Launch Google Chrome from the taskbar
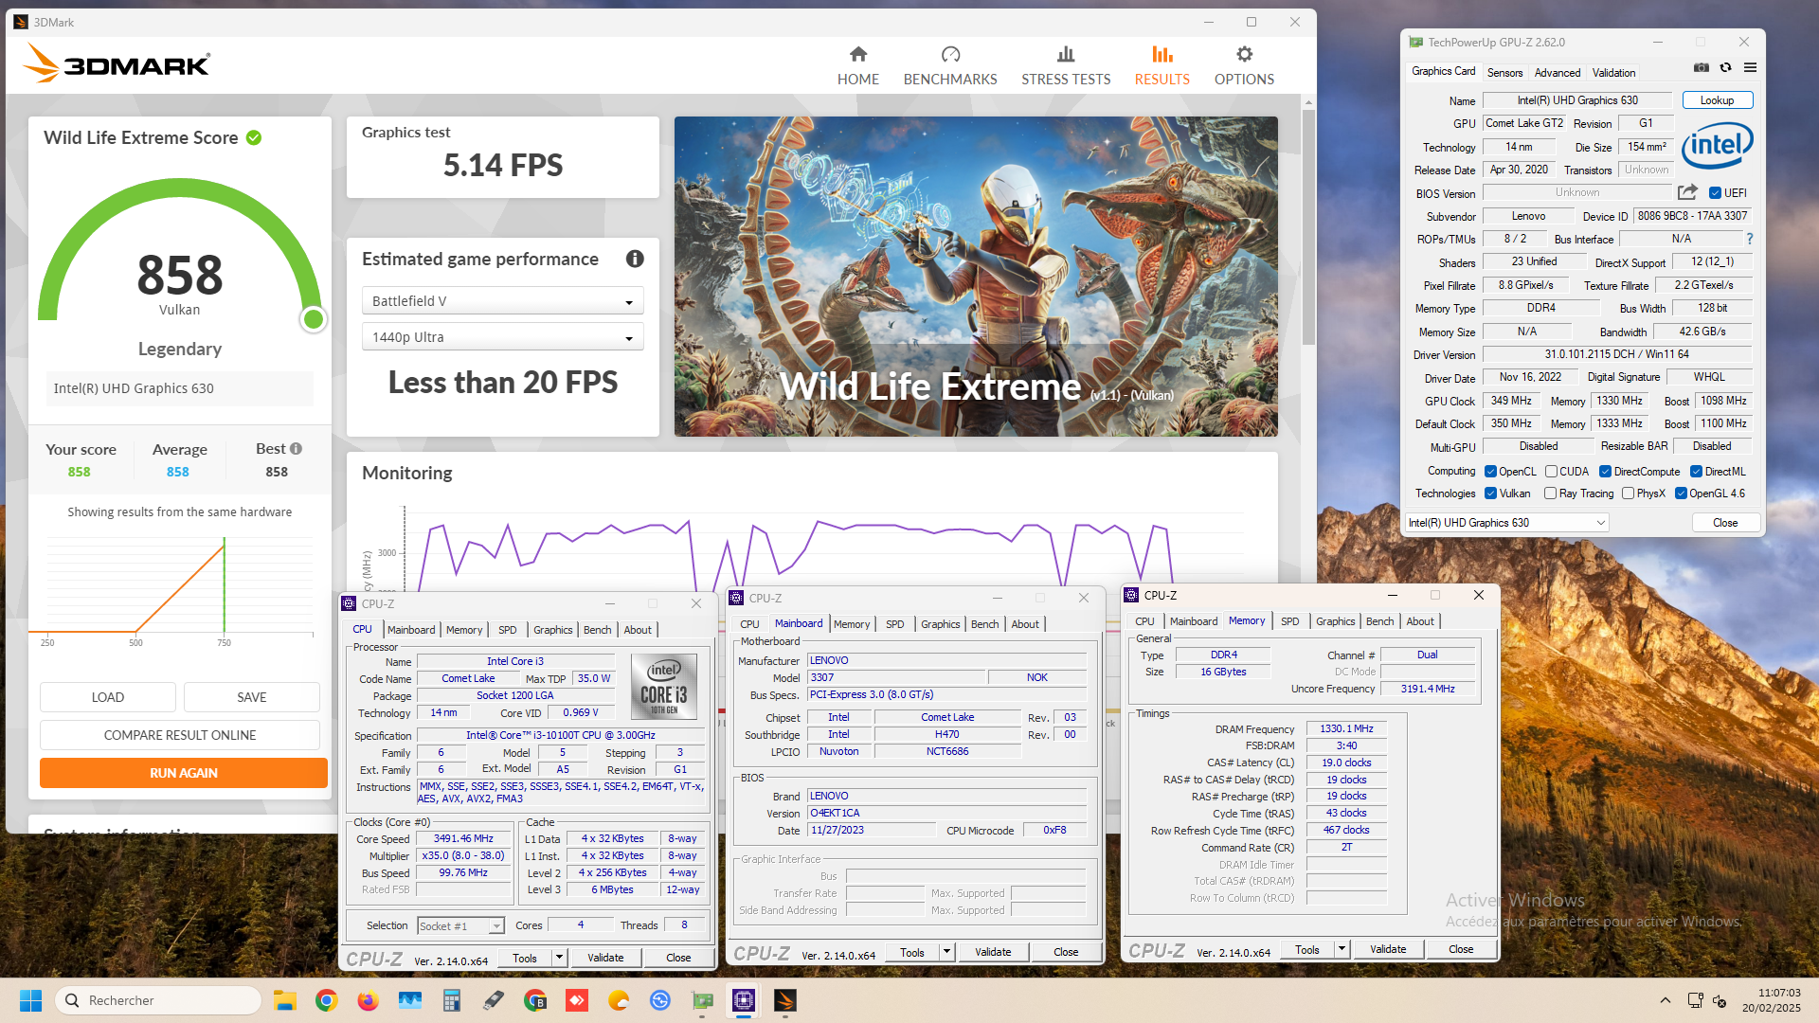The width and height of the screenshot is (1819, 1023). (326, 1000)
